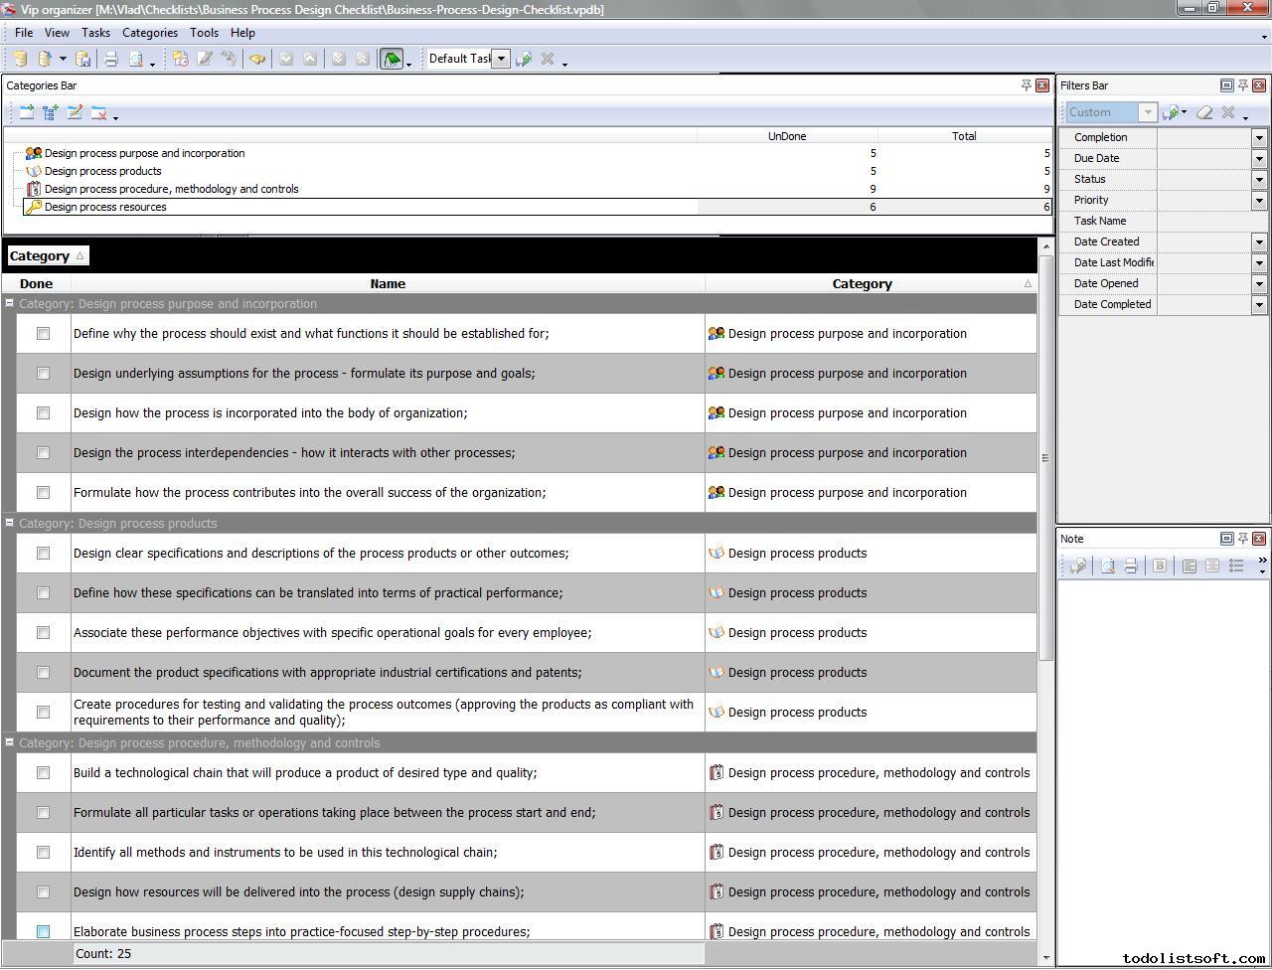
Task: Open the Completion filter dropdown
Action: [1258, 137]
